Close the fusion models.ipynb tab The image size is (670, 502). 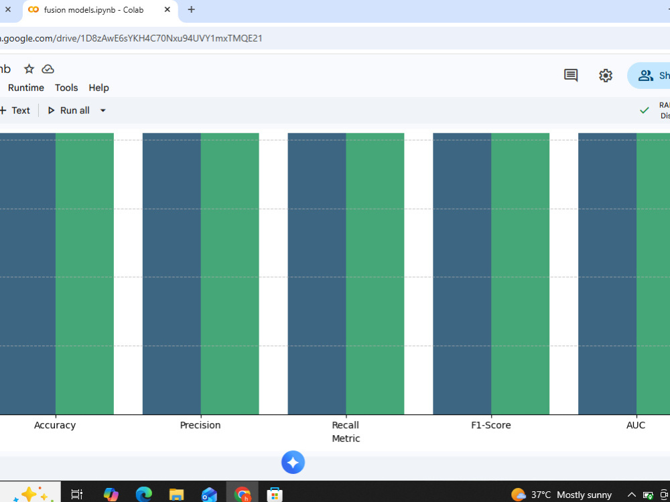pyautogui.click(x=167, y=9)
